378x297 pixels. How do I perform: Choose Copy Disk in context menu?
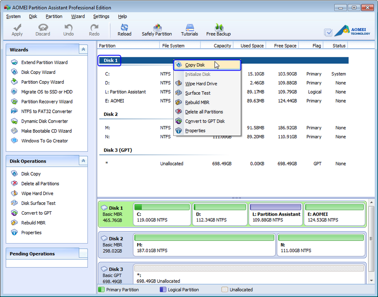click(x=208, y=65)
